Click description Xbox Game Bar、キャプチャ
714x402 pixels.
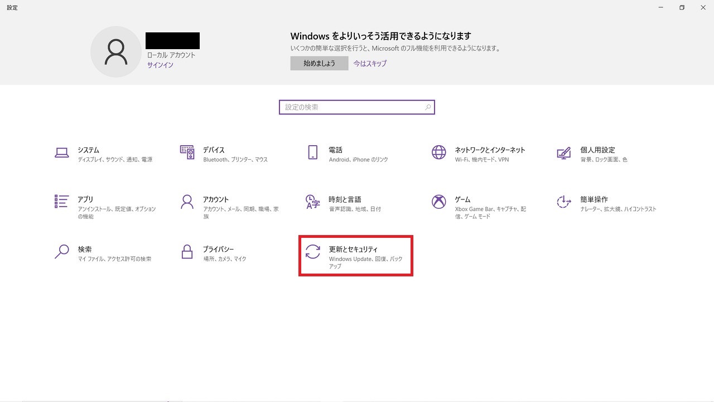click(x=490, y=213)
